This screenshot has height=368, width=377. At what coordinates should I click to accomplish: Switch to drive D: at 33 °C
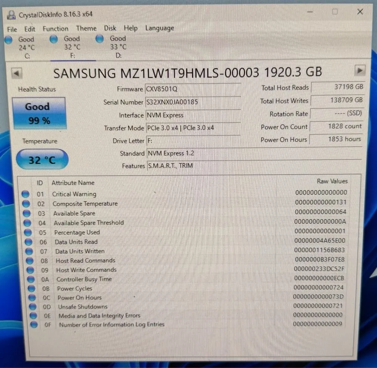(118, 47)
